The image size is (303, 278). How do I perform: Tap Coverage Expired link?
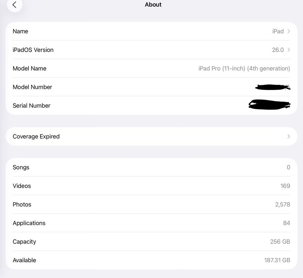pyautogui.click(x=36, y=136)
